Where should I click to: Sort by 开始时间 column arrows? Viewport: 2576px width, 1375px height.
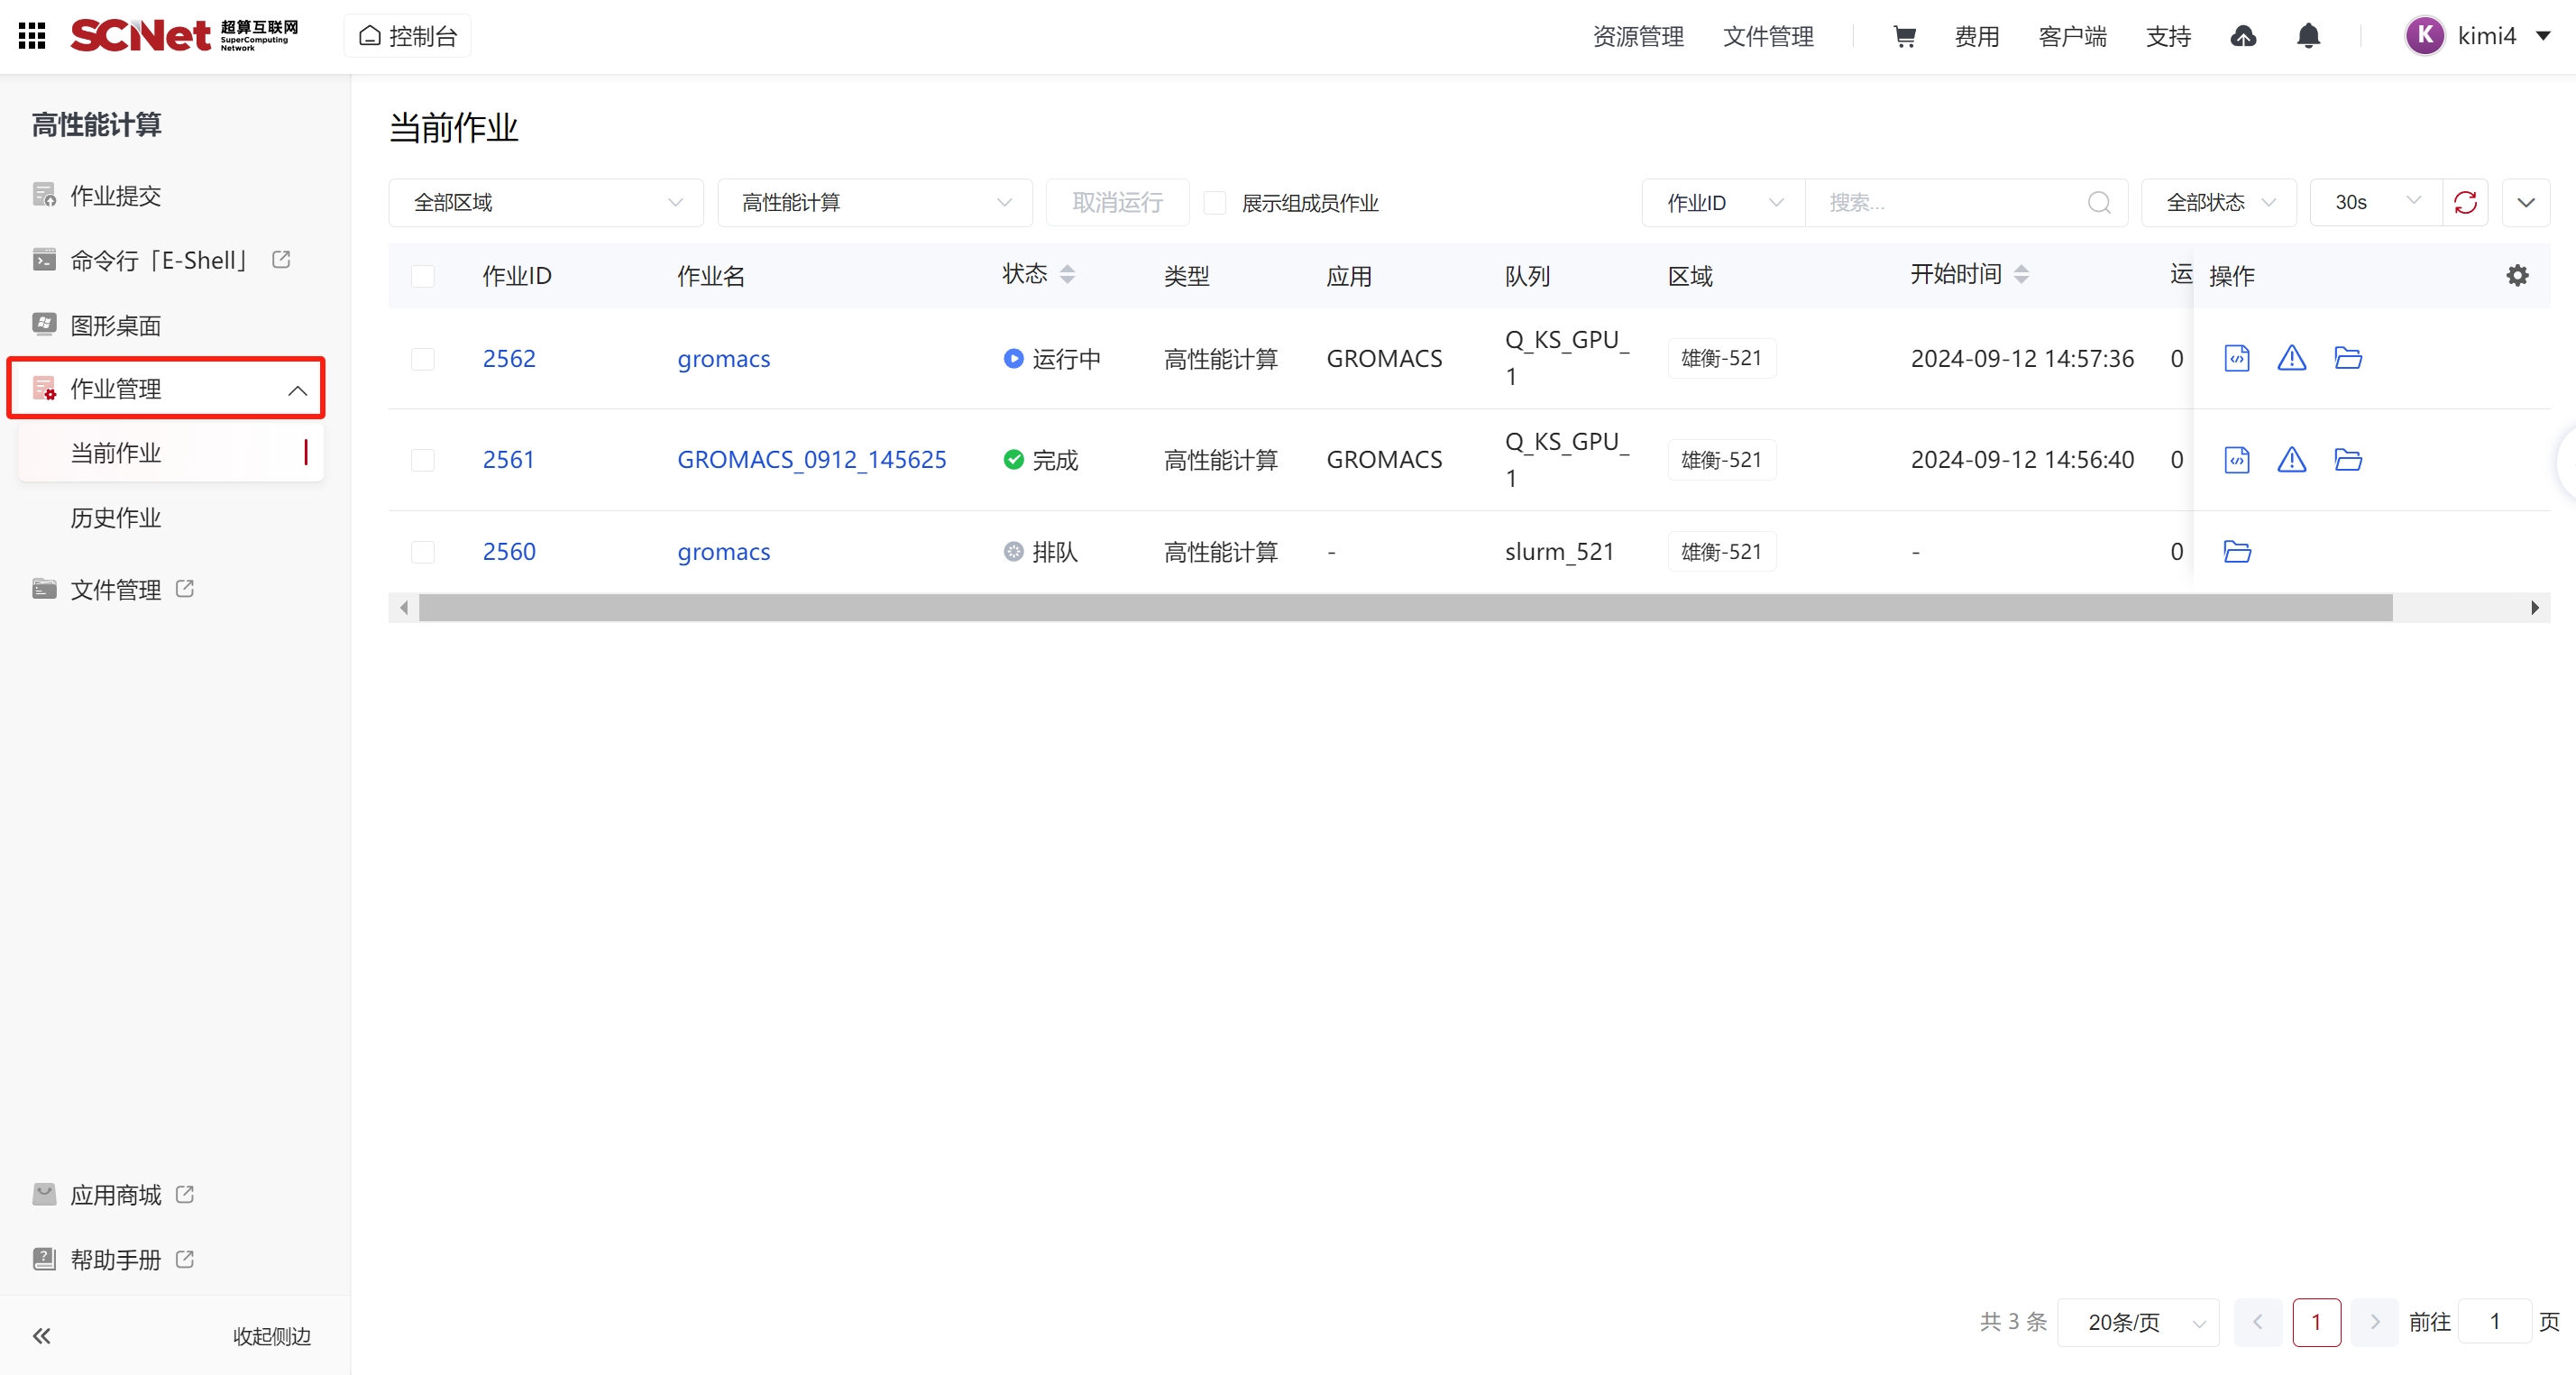pyautogui.click(x=2021, y=274)
